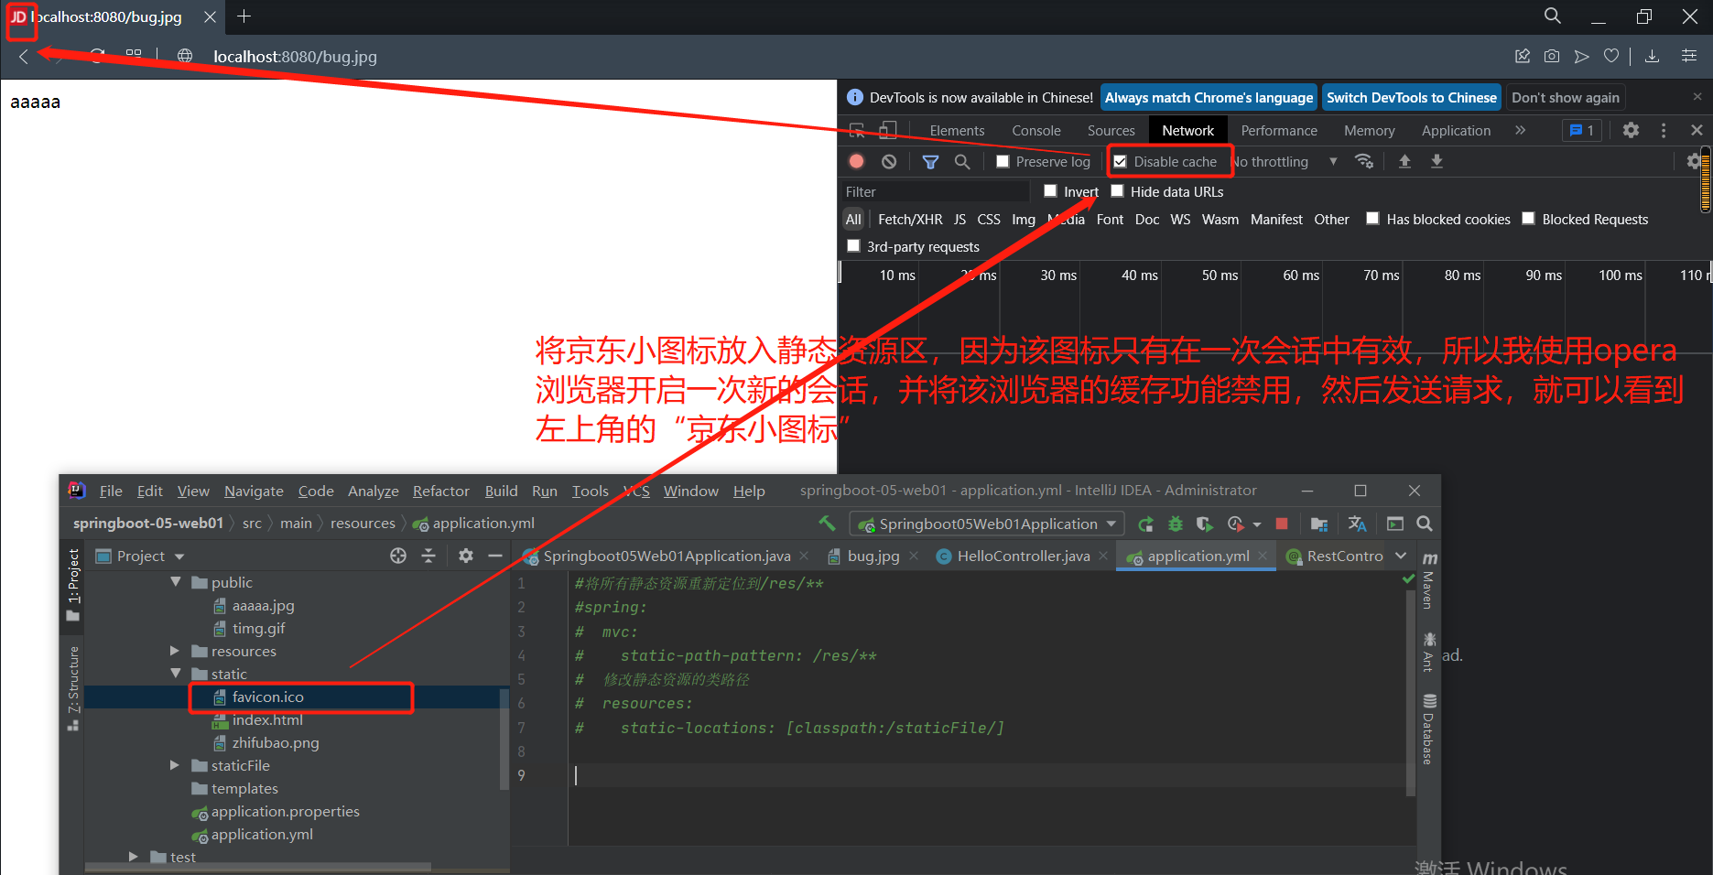Open Springboot05Web01Application run configuration dropdown
Screen dimensions: 1713x875
(987, 524)
